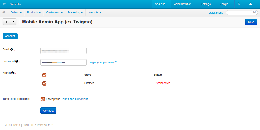Expand the Add-ons menu
The width and height of the screenshot is (260, 130).
point(161,4)
